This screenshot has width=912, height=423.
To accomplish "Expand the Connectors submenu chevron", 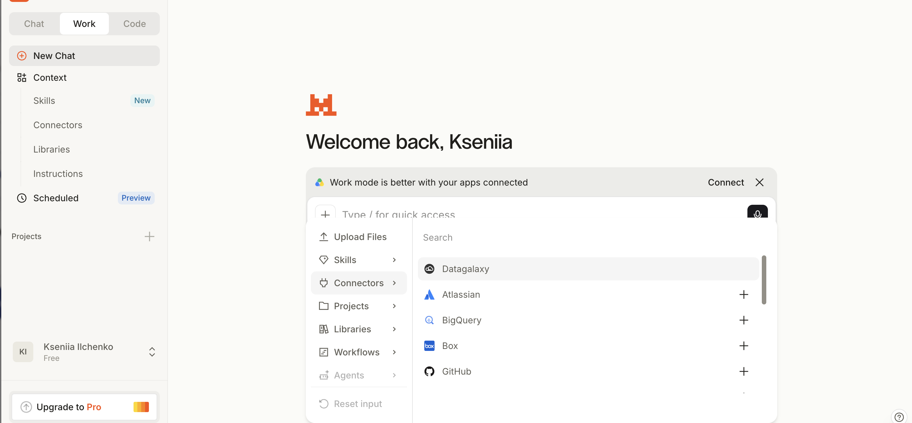I will (x=395, y=283).
